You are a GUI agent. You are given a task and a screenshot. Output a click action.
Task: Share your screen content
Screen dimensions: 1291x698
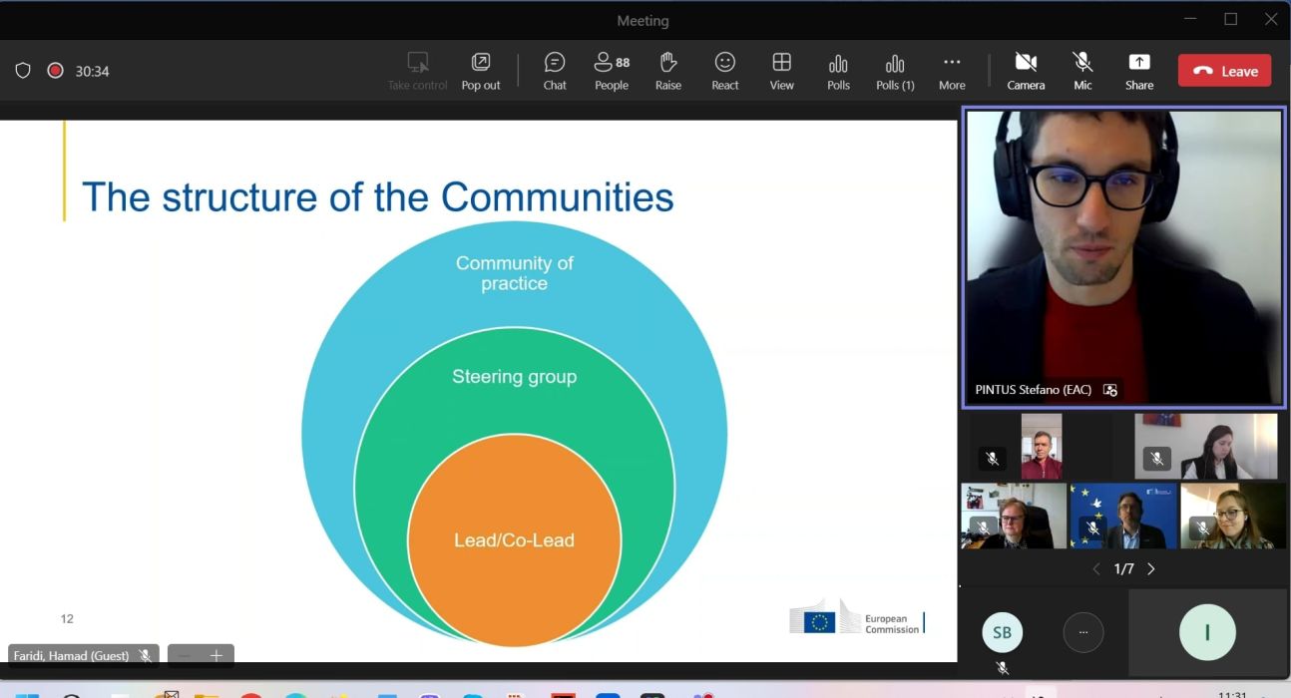1138,71
